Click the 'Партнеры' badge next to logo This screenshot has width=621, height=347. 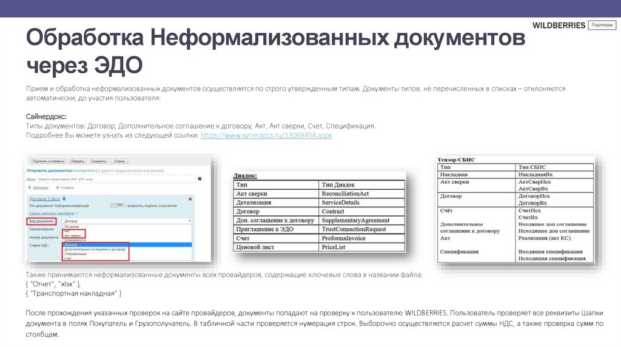(x=602, y=25)
